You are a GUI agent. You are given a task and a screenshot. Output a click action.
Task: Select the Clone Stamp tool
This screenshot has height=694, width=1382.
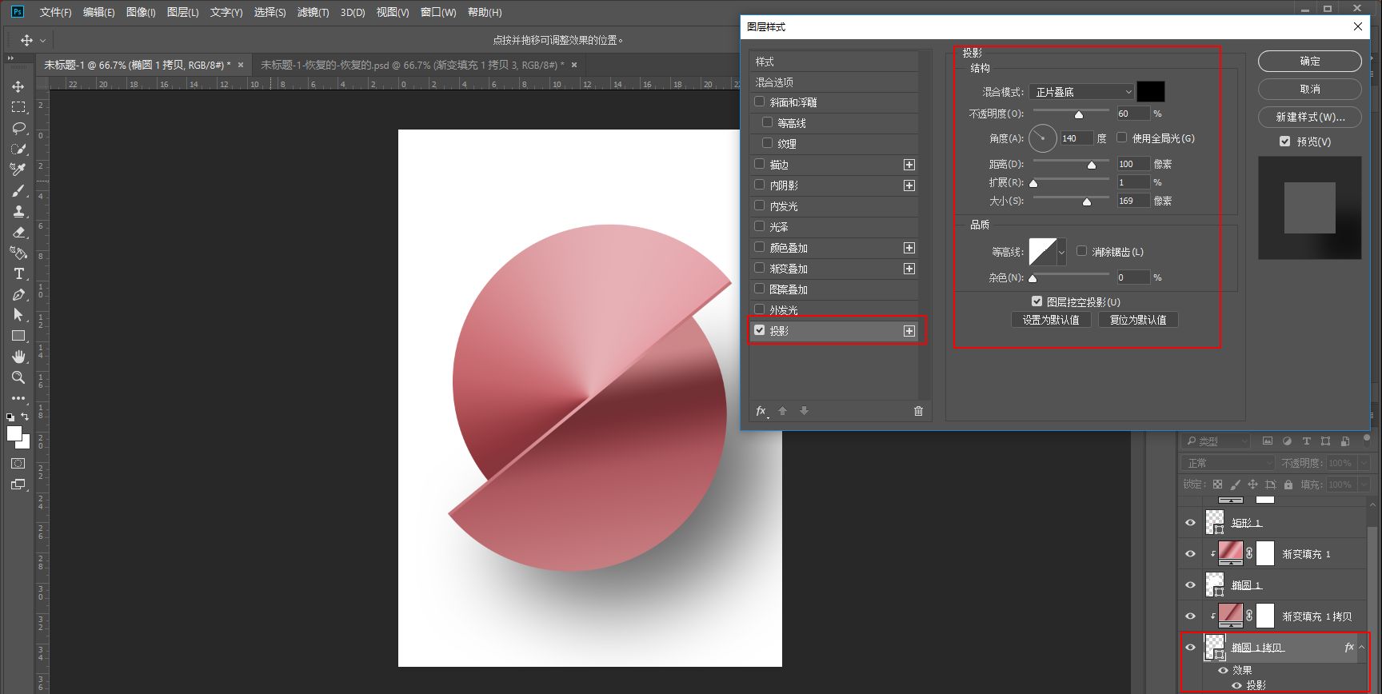(x=18, y=211)
